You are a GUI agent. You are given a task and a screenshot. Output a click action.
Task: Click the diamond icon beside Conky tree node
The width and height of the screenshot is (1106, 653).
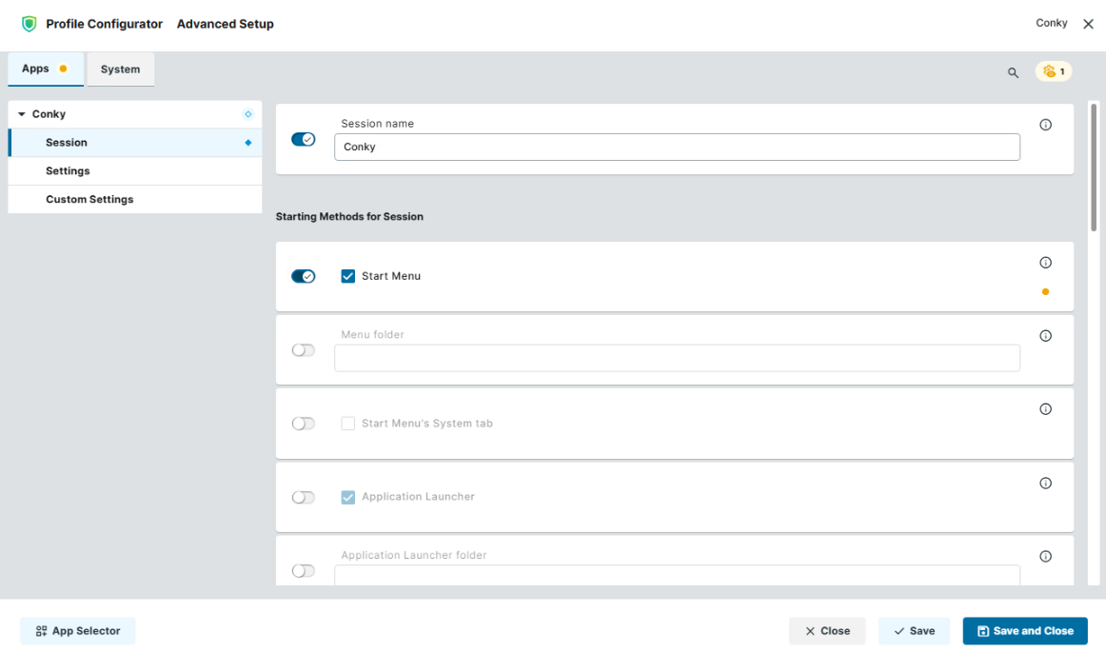[x=247, y=114]
